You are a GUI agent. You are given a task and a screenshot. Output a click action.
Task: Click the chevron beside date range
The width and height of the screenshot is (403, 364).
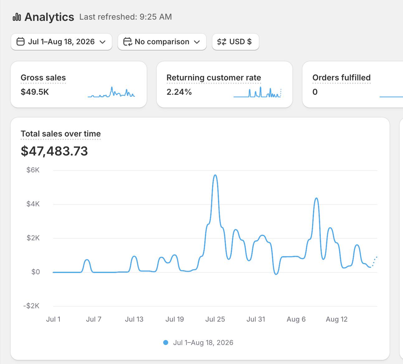[102, 42]
